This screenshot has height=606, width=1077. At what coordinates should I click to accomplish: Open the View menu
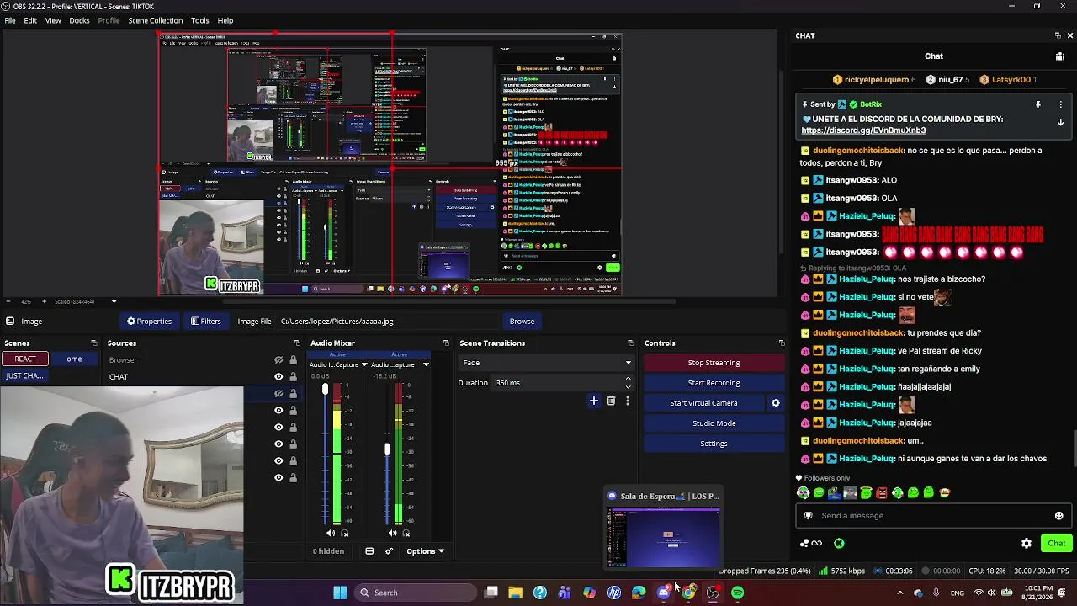coord(53,20)
